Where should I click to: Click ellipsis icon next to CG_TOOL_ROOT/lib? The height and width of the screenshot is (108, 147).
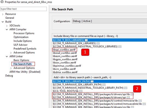pyautogui.click(x=81, y=91)
